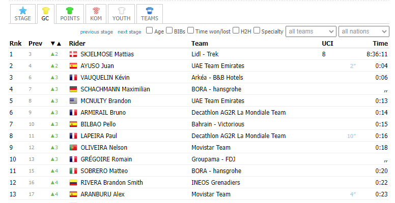The width and height of the screenshot is (395, 203).
Task: Enable the Age checkbox
Action: pos(150,30)
